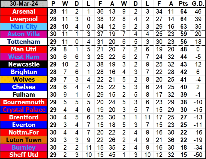Click the G.D. column header
This screenshot has height=159, width=206.
[x=197, y=4]
